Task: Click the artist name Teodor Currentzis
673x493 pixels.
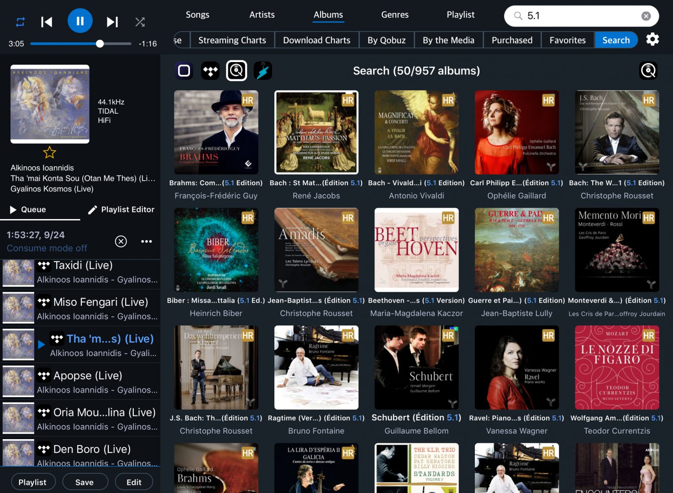Action: point(617,431)
